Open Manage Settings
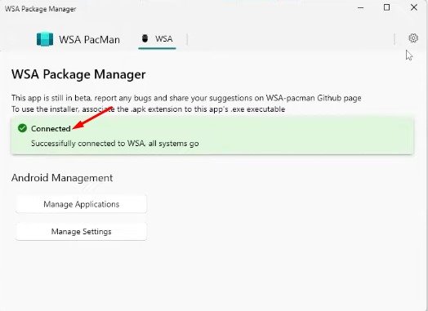Screen dimensions: 428x311 pos(82,232)
